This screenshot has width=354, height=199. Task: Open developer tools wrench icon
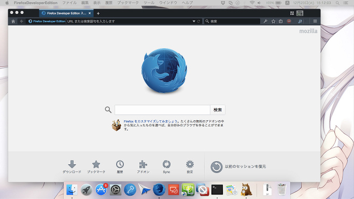(265, 21)
